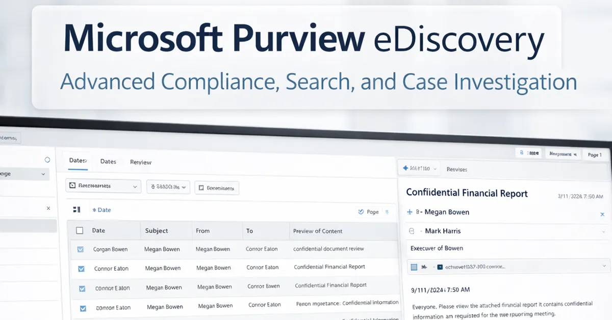
Task: Click the attachment file icon in the message
Action: pos(440,266)
